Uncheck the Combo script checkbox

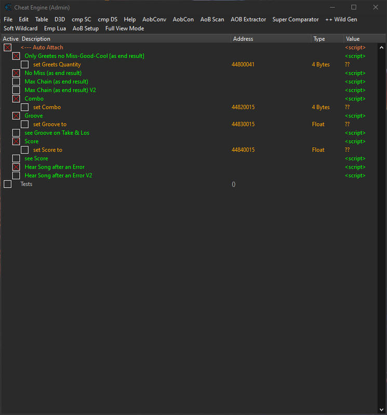[x=16, y=99]
